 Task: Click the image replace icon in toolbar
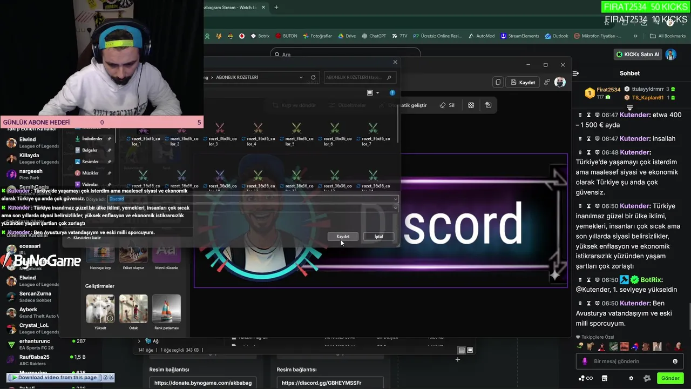[489, 105]
